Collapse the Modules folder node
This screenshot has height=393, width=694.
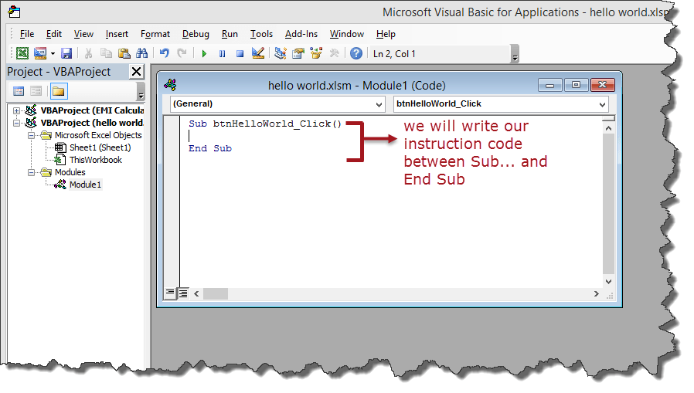pos(32,172)
